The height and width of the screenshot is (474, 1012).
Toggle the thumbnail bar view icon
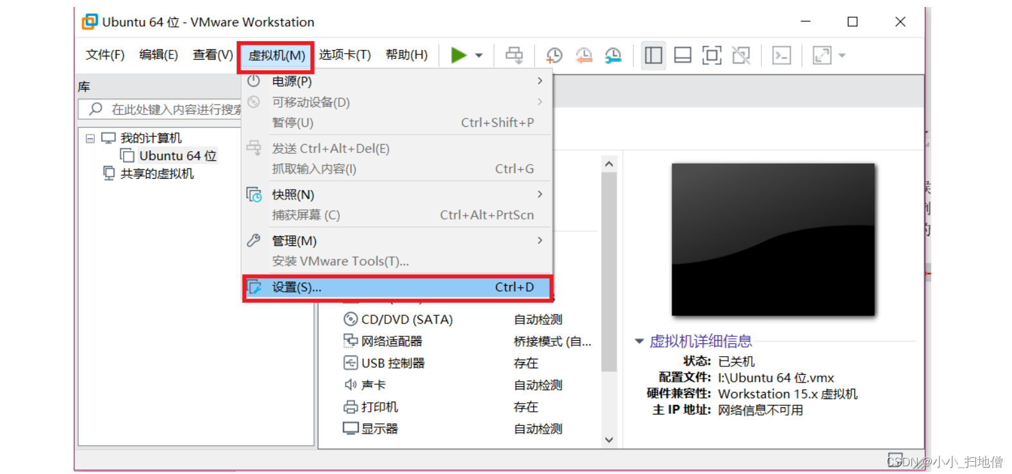(683, 55)
